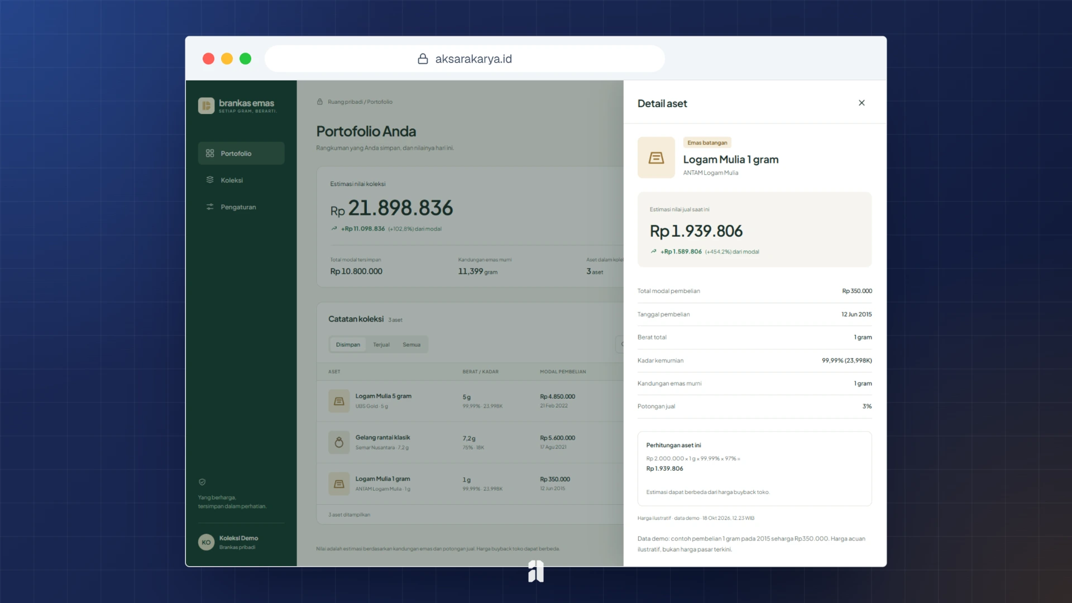Click the Gelang rantai klasik ring icon
This screenshot has height=603, width=1072.
click(339, 442)
